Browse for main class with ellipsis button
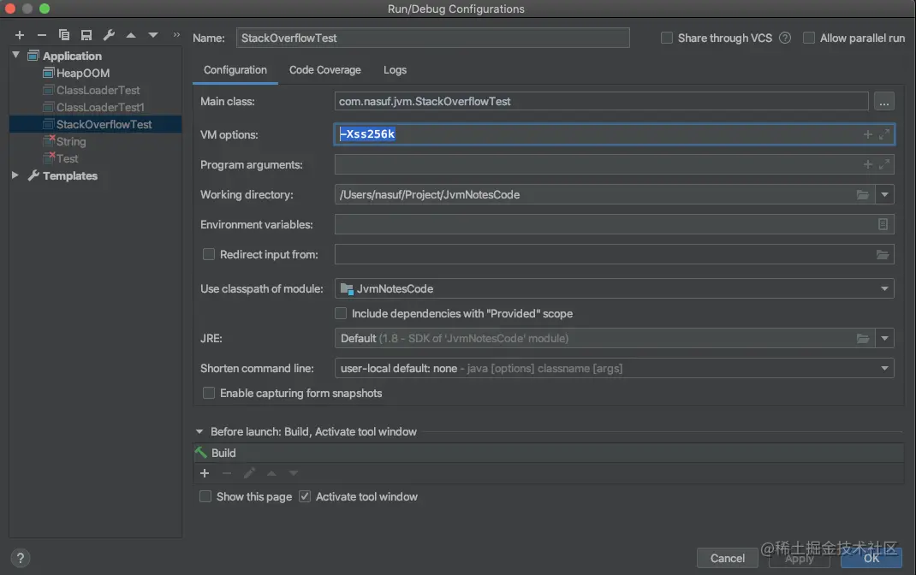 (x=883, y=102)
